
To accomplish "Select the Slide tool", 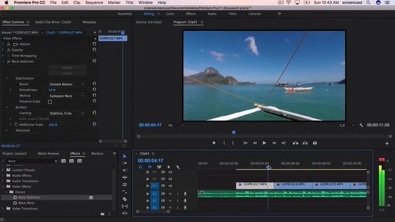I will tap(125, 213).
